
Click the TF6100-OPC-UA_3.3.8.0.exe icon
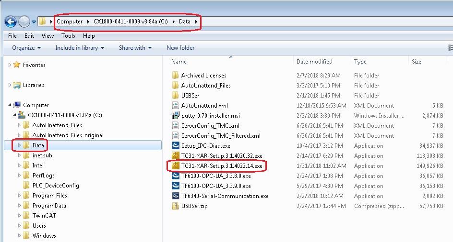point(175,176)
